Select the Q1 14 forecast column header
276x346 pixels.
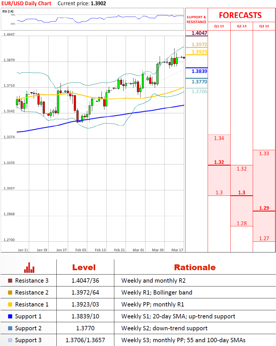pos(219,26)
